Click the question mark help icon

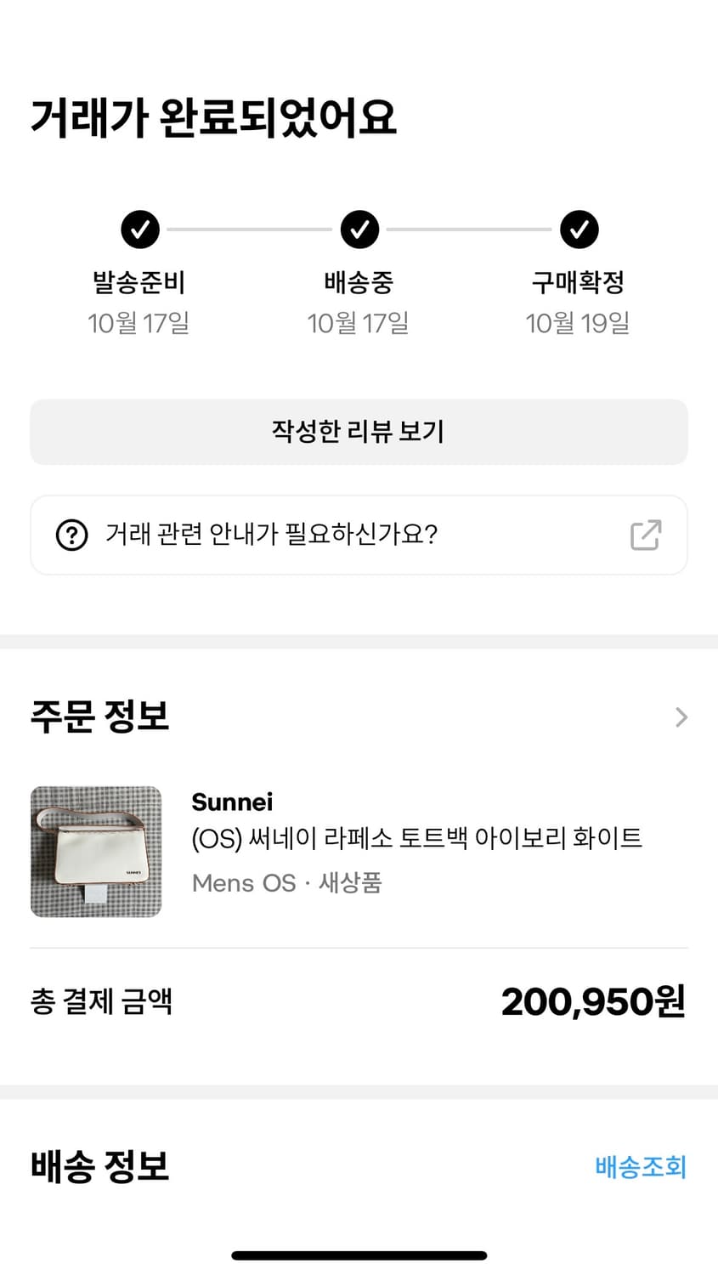pos(71,535)
